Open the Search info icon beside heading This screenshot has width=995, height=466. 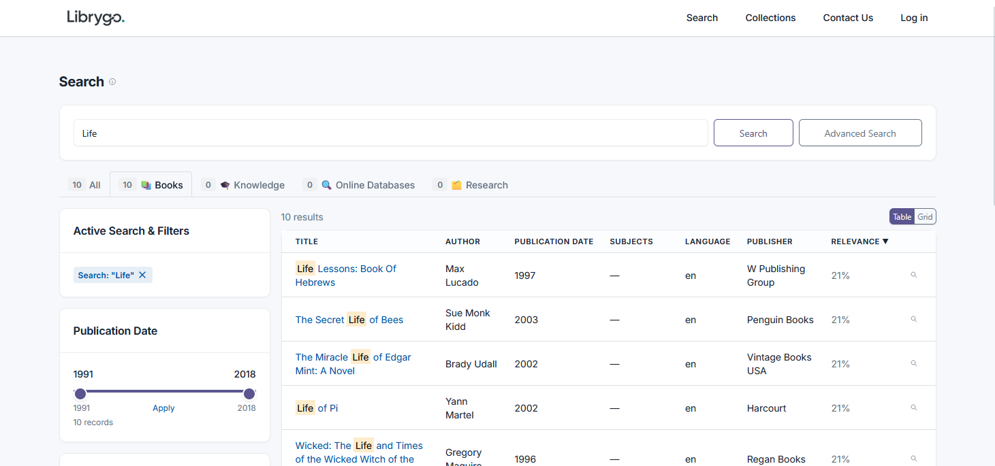pos(112,82)
